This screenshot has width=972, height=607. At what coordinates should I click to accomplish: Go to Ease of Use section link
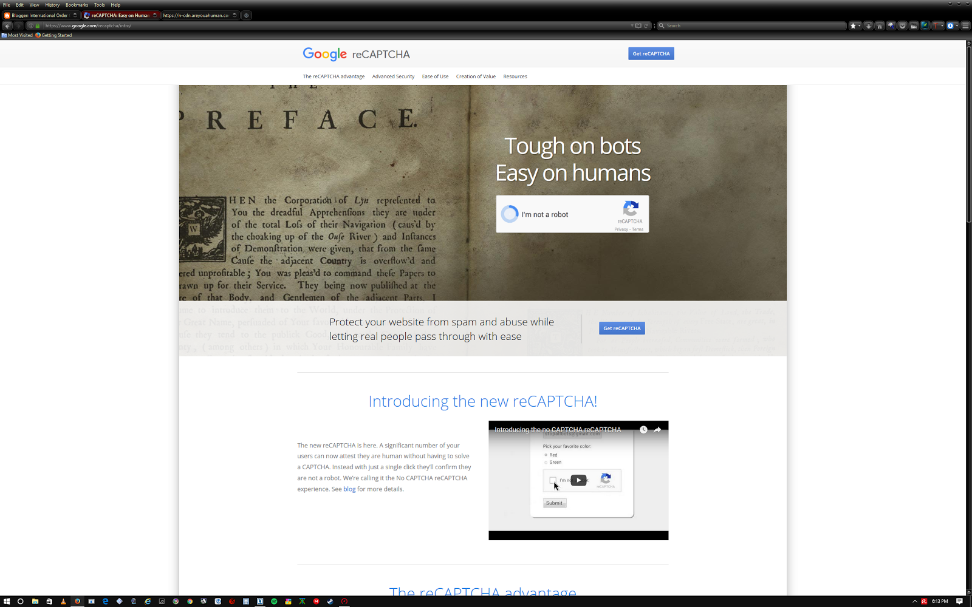pos(435,76)
